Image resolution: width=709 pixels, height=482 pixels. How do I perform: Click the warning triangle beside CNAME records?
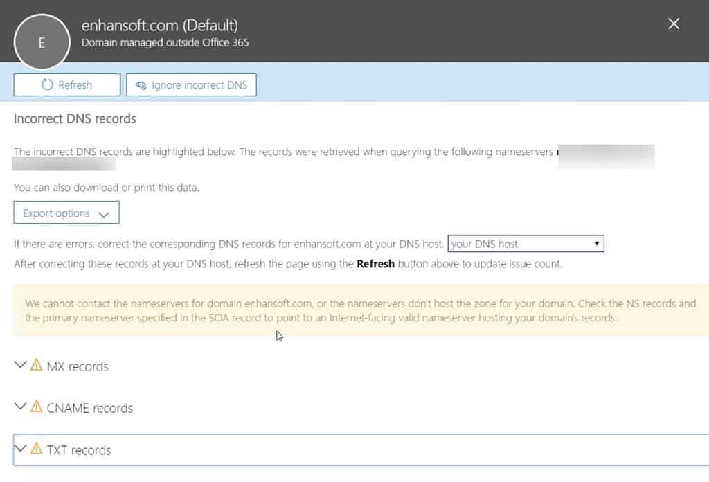36,408
